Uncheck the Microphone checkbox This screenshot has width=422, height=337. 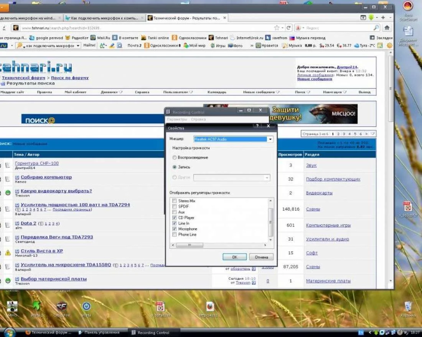click(x=175, y=229)
